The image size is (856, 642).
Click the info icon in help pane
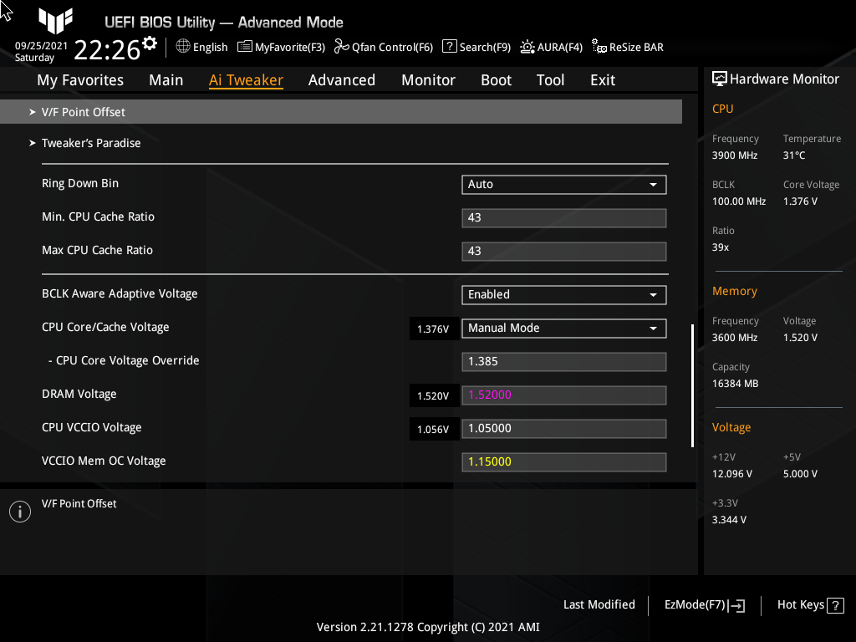(20, 512)
